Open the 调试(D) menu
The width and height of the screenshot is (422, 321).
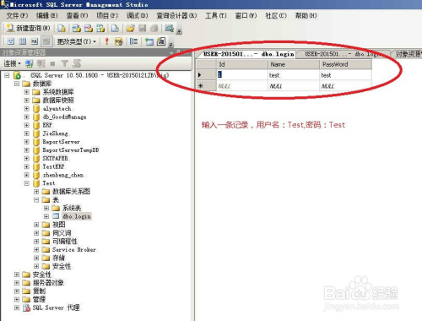pos(137,15)
